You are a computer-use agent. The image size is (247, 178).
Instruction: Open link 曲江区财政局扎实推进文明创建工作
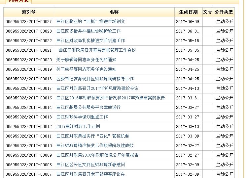pyautogui.click(x=90, y=41)
